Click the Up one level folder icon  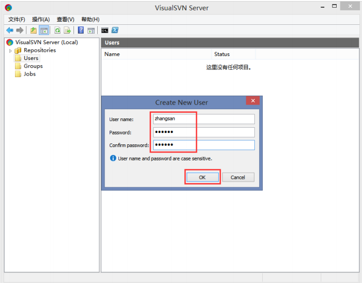34,30
